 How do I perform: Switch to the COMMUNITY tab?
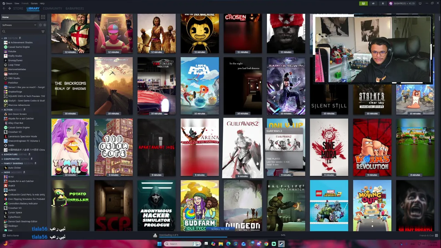coord(52,8)
